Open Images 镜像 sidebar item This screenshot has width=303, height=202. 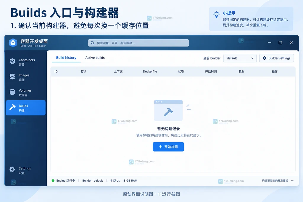(x=25, y=77)
